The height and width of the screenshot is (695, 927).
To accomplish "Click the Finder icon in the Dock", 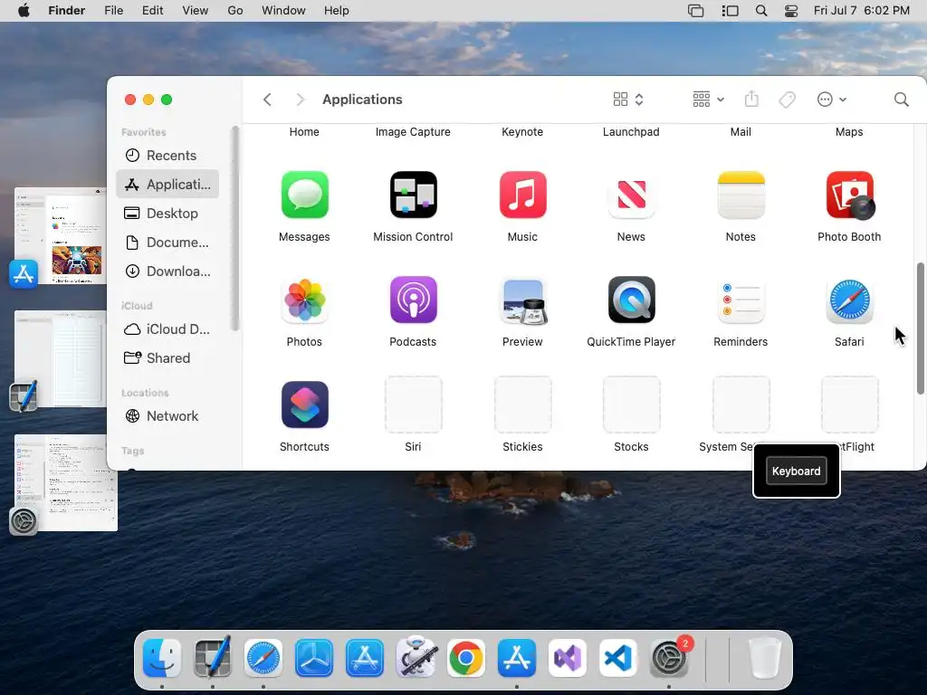I will (162, 658).
